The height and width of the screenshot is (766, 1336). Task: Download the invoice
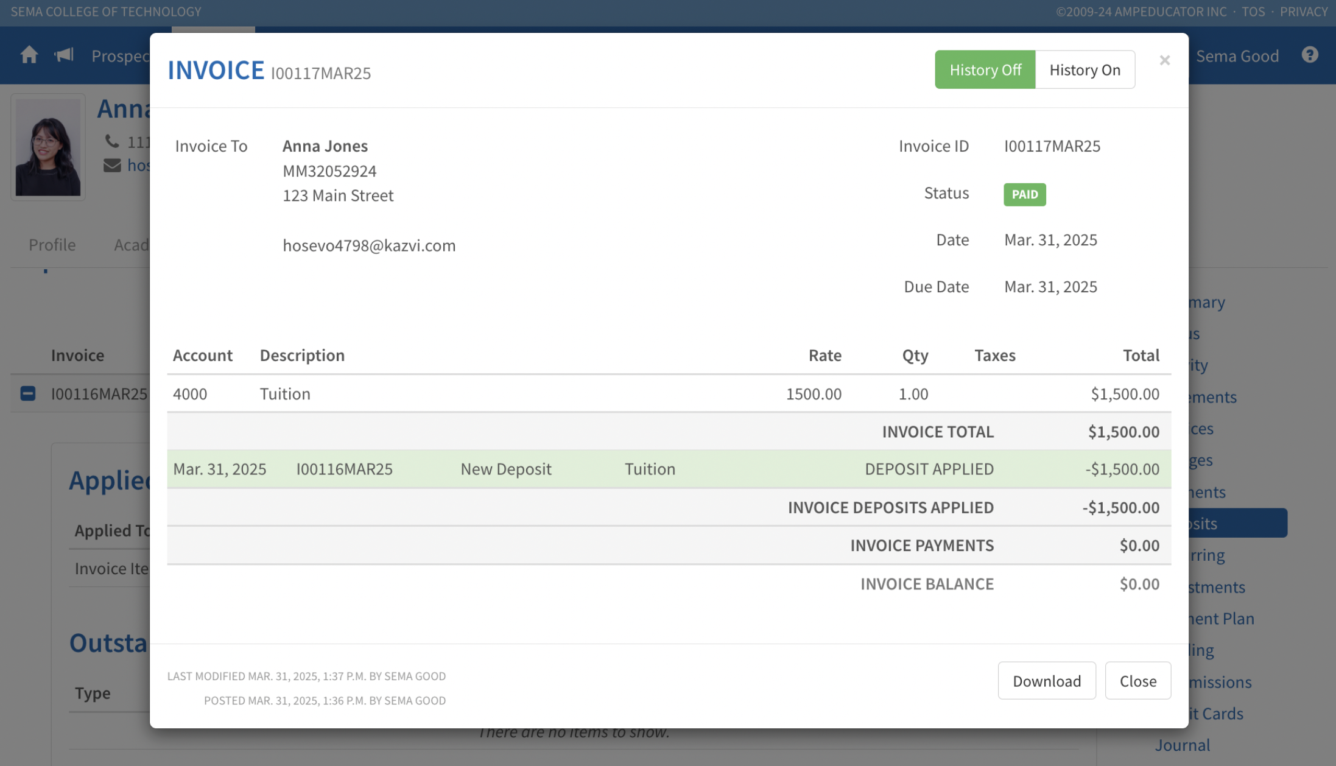point(1046,681)
